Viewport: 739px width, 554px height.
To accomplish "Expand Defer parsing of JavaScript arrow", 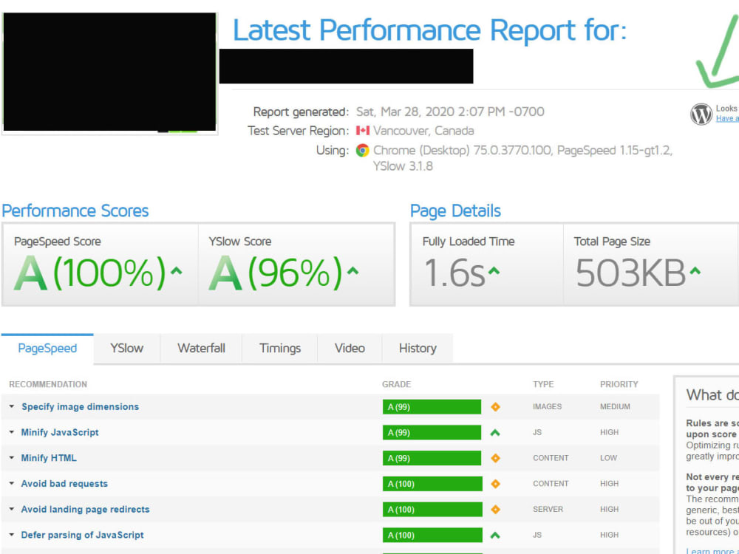I will pyautogui.click(x=12, y=535).
